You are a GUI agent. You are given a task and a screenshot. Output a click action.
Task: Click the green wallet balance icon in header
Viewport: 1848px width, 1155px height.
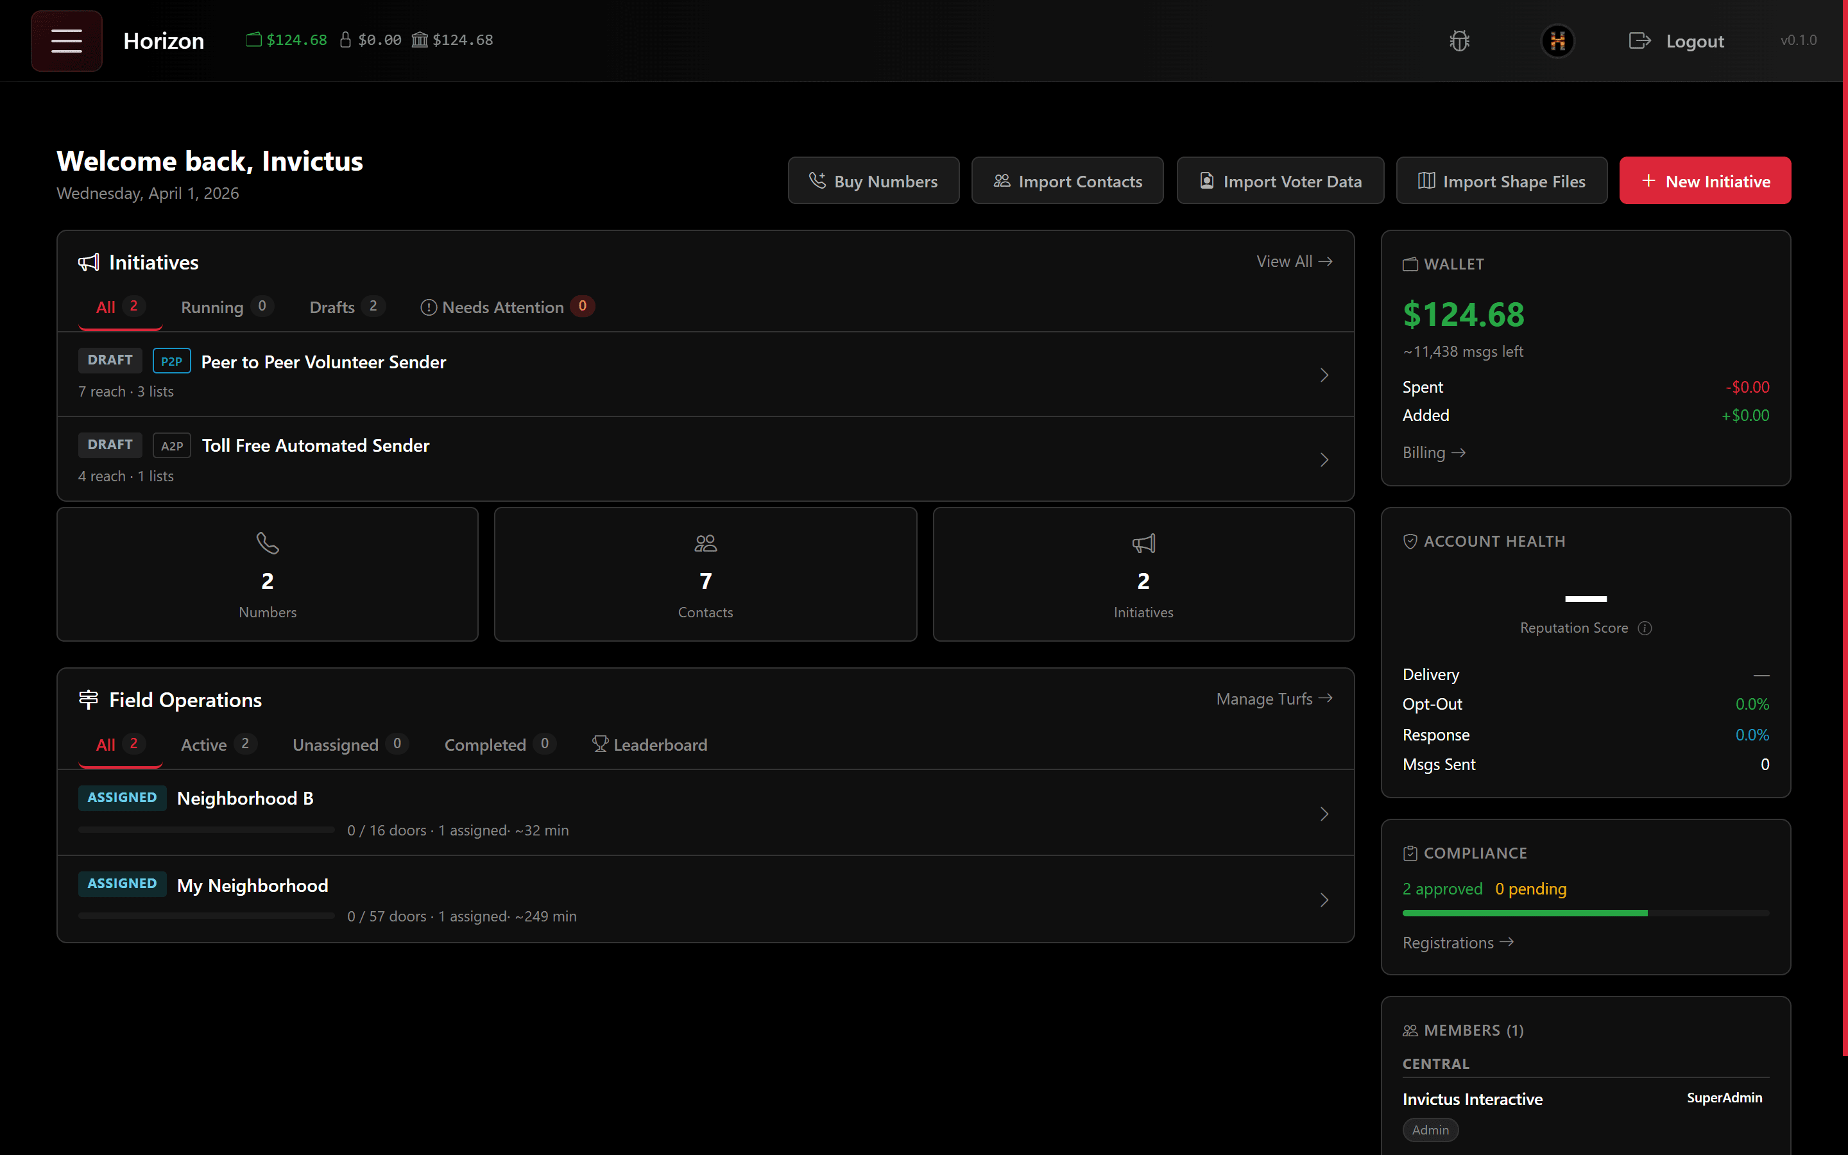pos(253,40)
